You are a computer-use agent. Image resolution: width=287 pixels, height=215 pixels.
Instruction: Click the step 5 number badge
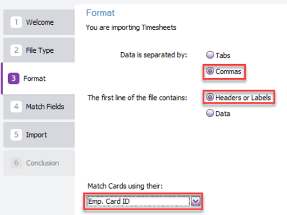point(16,135)
